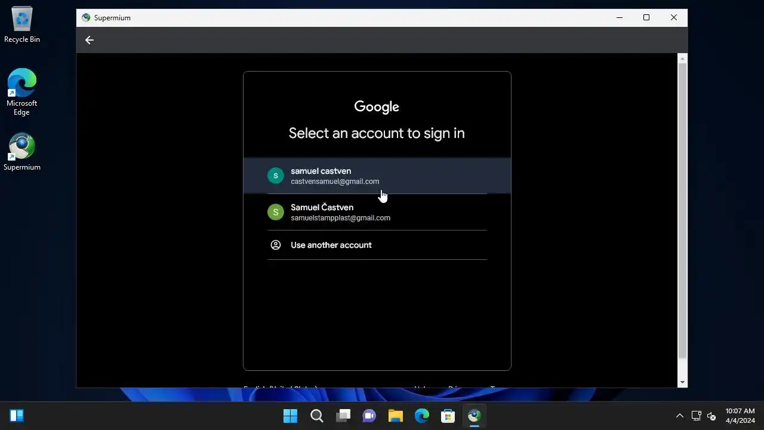Open taskbar Search
764x430 pixels.
pos(317,416)
